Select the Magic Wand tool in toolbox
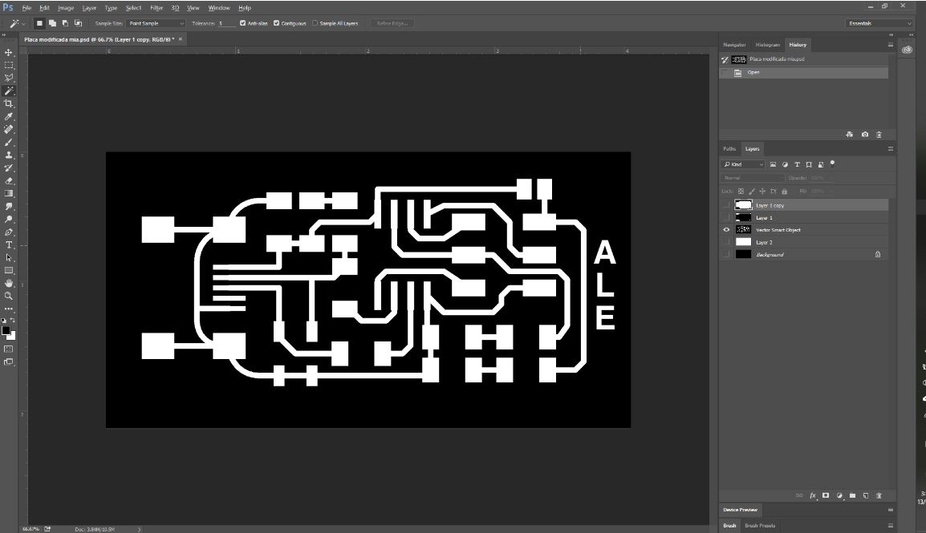Viewport: 926px width, 533px height. (x=8, y=91)
